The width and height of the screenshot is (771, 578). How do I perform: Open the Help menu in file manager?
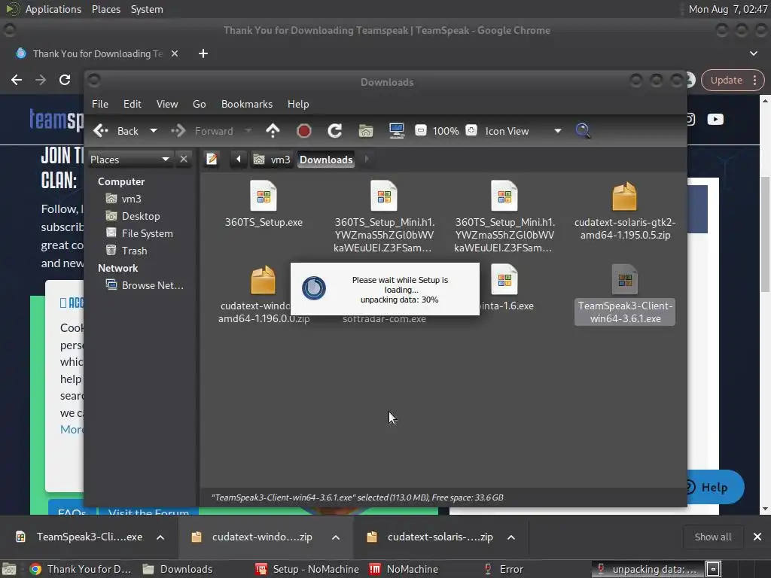(298, 104)
